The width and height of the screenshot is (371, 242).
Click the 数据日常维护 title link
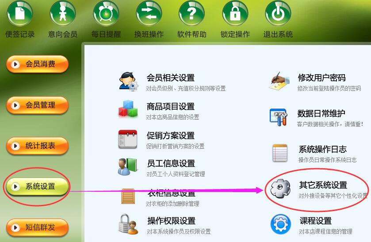click(x=321, y=113)
